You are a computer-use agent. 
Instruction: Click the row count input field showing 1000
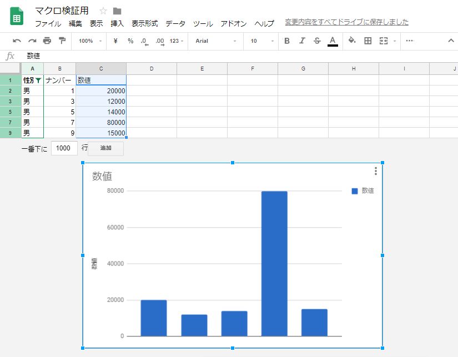(x=64, y=148)
